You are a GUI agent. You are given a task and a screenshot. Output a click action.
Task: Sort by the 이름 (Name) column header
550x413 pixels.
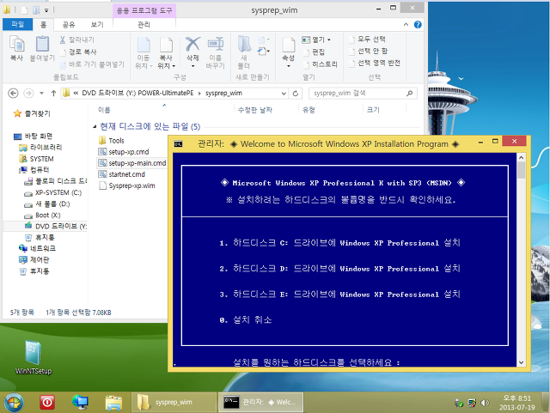(104, 110)
